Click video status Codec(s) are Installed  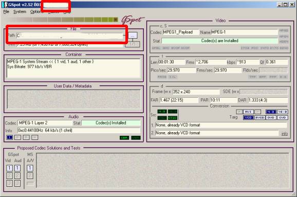coord(220,41)
